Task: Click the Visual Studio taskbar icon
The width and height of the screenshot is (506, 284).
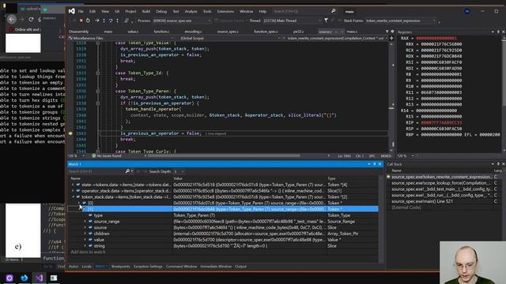Action: [x=39, y=278]
